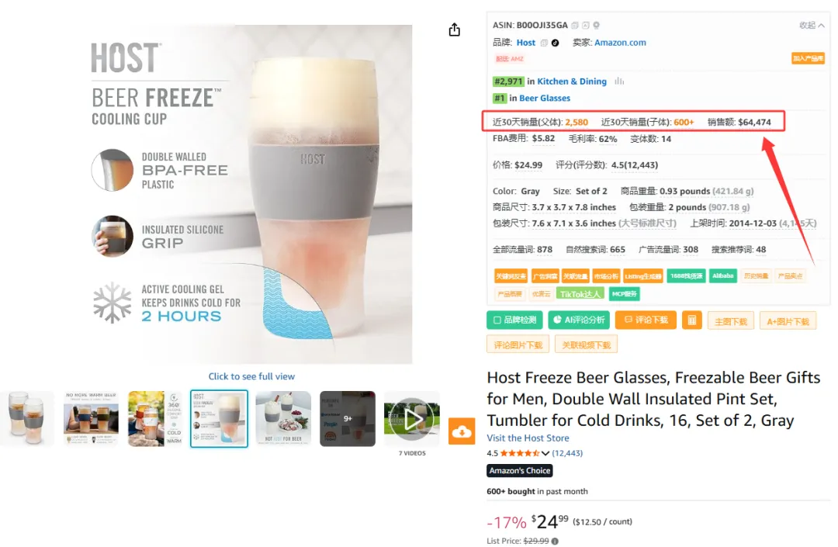838x547 pixels.
Task: Select the first two-glasses thumbnail
Action: point(26,419)
